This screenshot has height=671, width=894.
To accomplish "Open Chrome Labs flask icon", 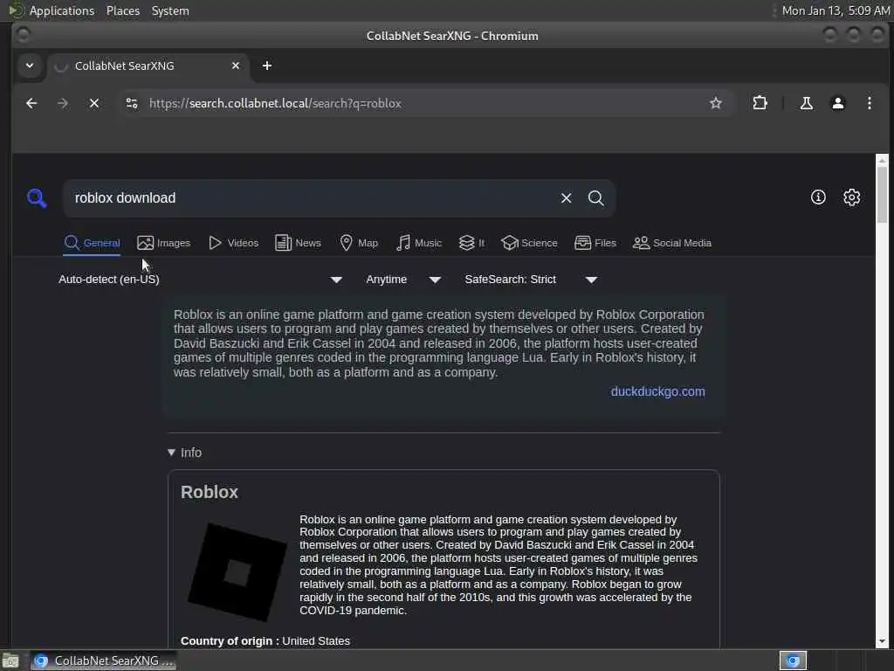I will [x=806, y=103].
